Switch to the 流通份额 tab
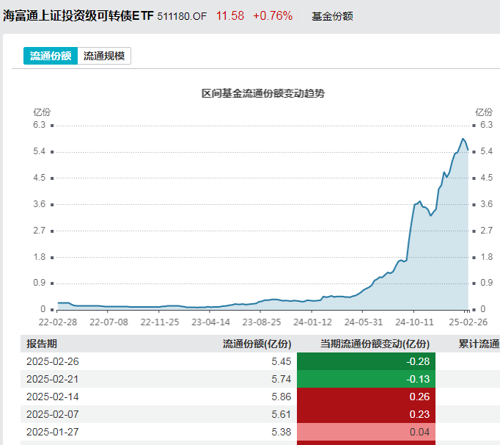Viewport: 500px width, 445px height. click(x=51, y=56)
